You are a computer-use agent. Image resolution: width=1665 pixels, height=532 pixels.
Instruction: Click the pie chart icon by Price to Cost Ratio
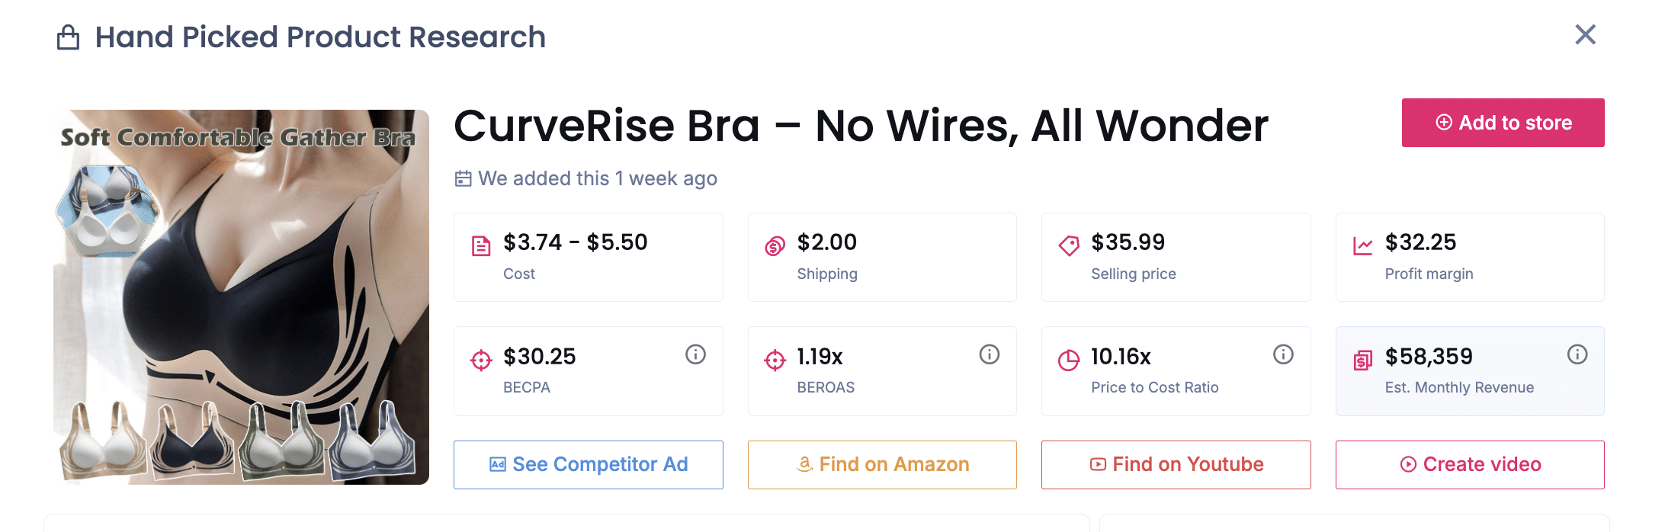pos(1069,360)
